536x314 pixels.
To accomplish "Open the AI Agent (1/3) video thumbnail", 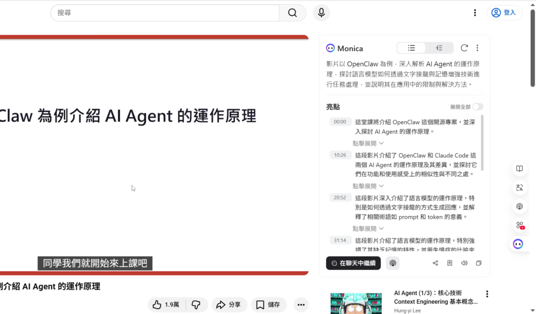I will pos(356,303).
